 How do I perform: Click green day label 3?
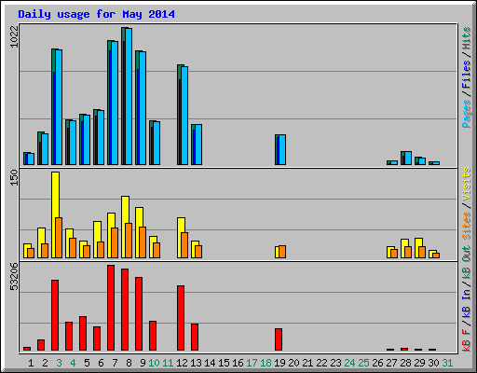pyautogui.click(x=59, y=363)
